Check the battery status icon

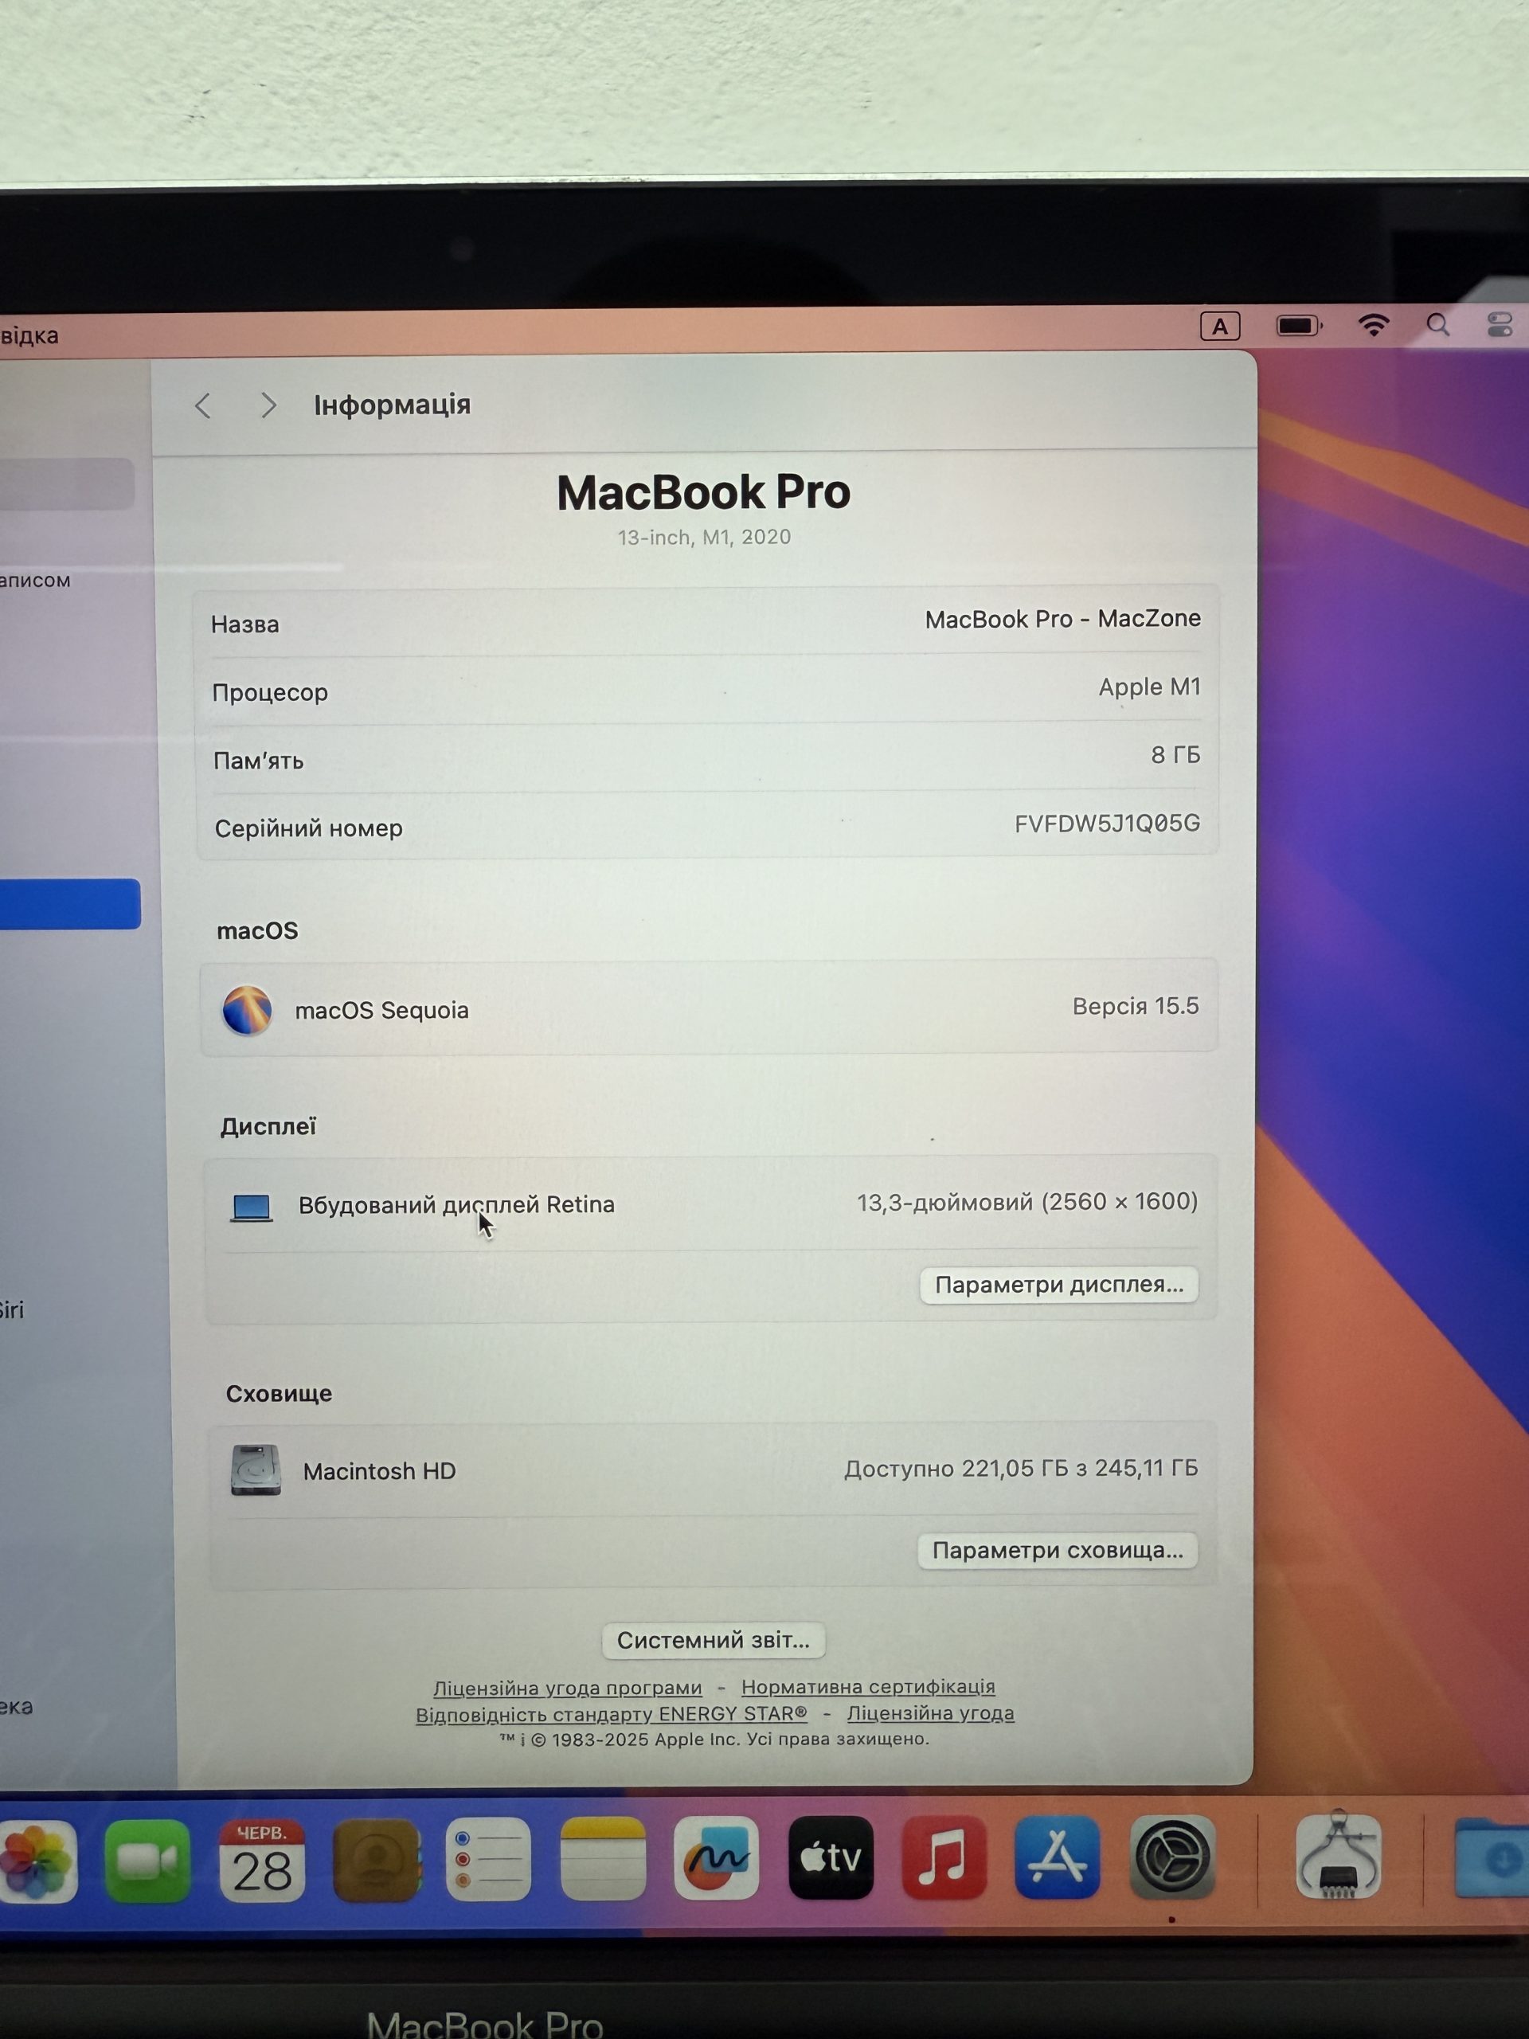(x=1299, y=326)
